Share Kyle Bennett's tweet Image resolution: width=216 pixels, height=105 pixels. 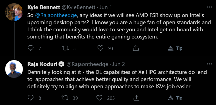136,48
